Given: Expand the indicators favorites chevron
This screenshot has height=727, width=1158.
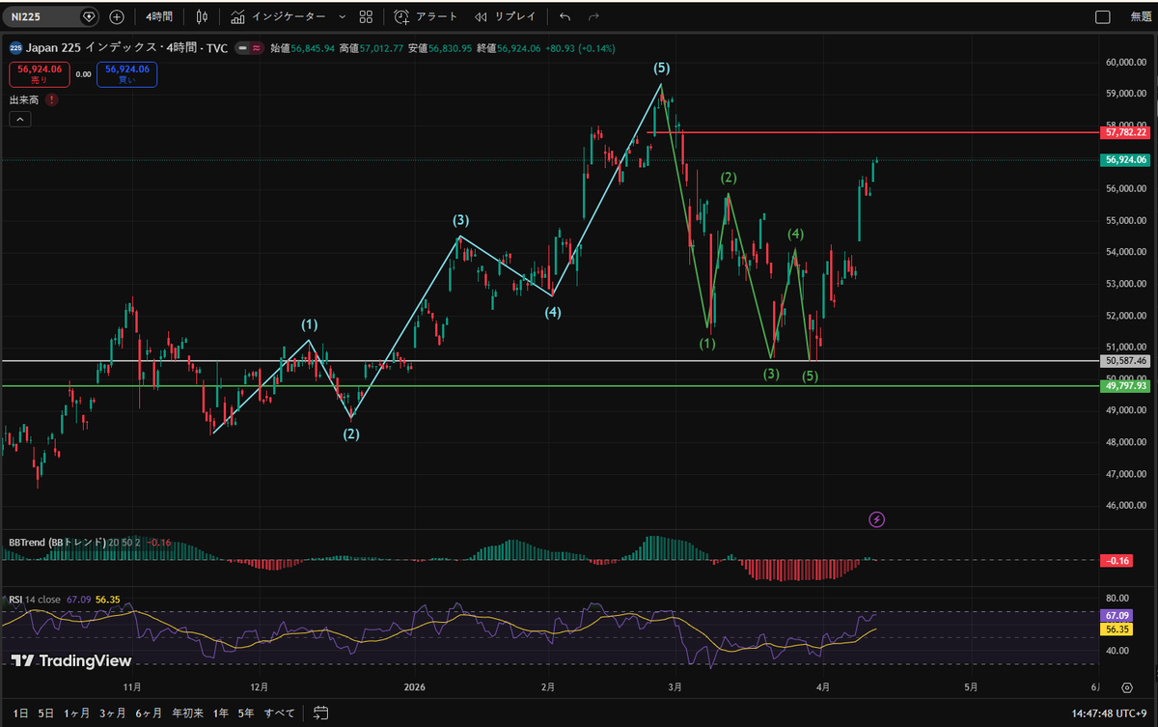Looking at the screenshot, I should point(342,16).
